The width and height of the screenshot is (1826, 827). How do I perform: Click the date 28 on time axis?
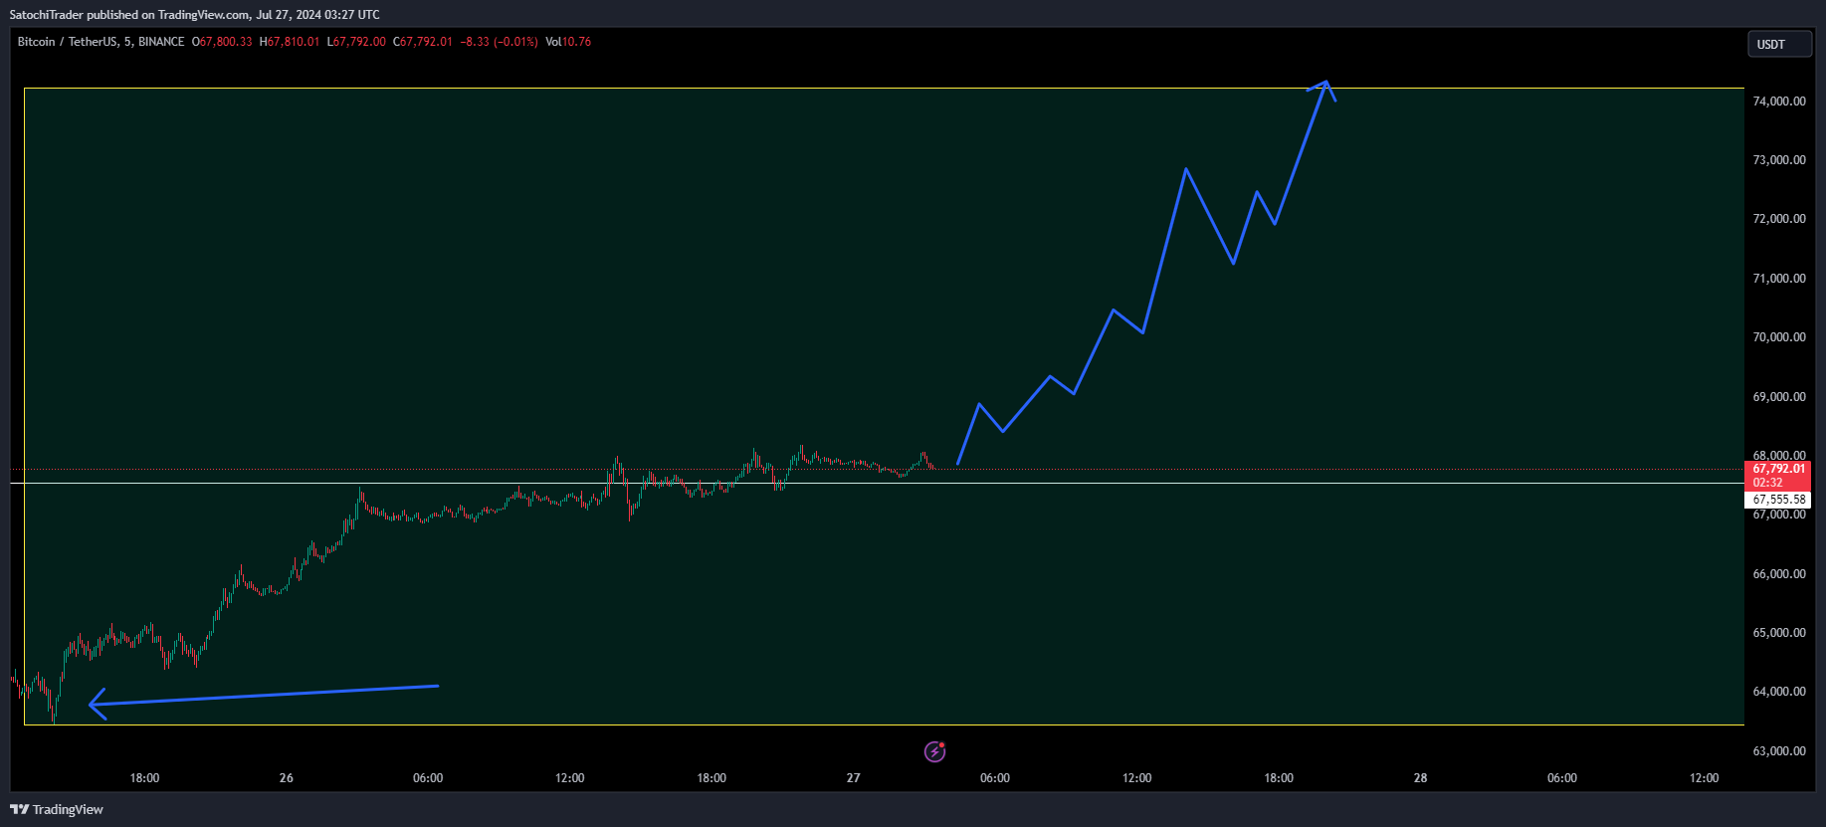coord(1421,778)
